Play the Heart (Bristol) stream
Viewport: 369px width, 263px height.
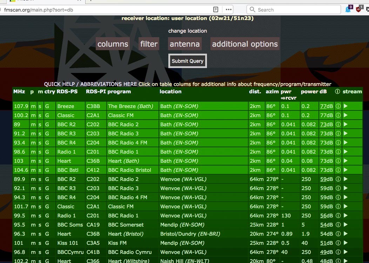coord(345,234)
